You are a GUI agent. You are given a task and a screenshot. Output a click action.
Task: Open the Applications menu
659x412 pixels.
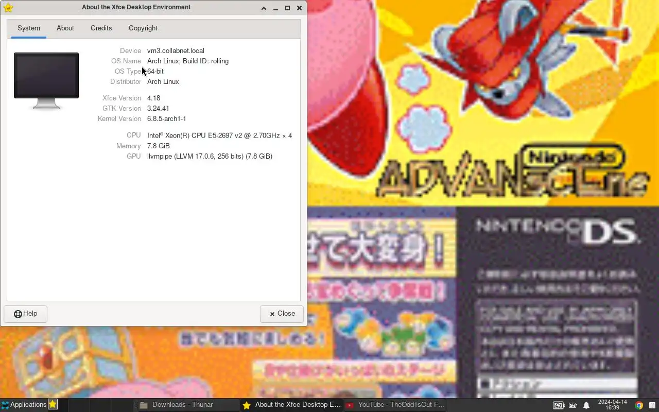point(24,405)
